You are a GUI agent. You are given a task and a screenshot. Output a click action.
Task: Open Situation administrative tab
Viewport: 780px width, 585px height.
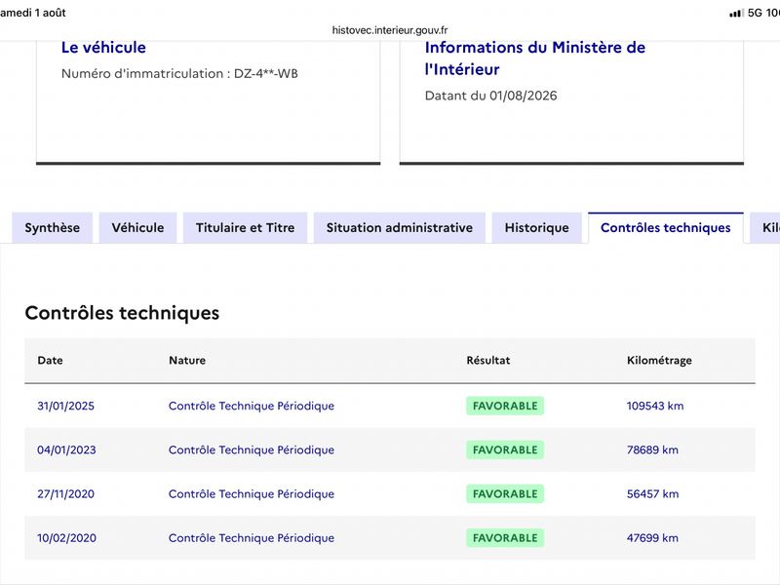400,228
